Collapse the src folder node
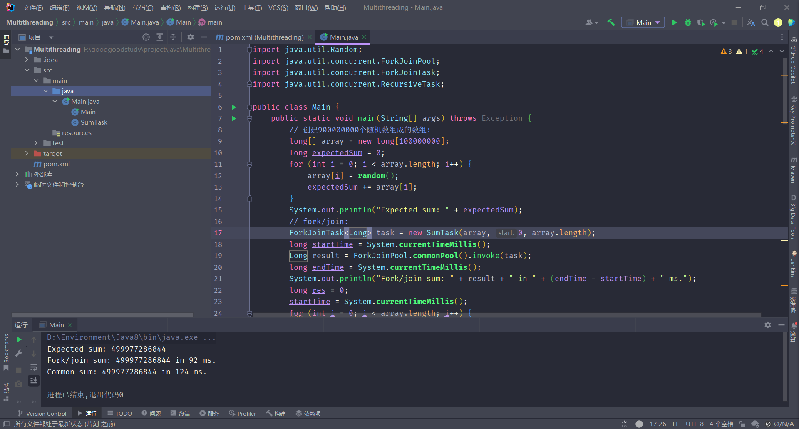799x429 pixels. click(x=27, y=70)
